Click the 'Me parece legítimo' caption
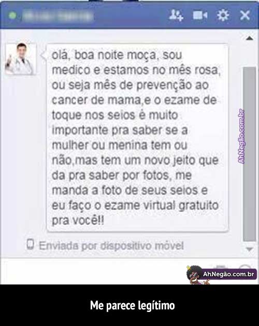The width and height of the screenshot is (259, 326). (133, 305)
